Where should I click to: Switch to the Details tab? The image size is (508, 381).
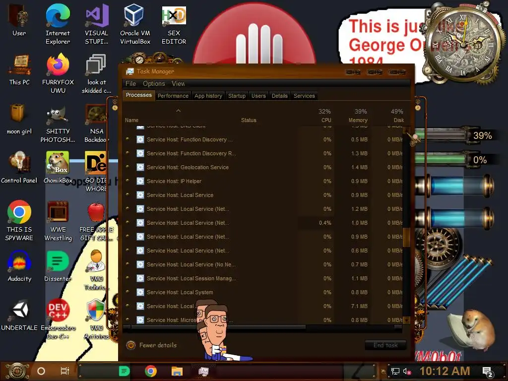[280, 96]
